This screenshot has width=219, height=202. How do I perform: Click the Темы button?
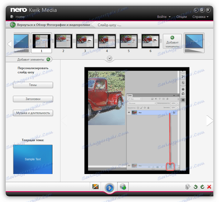[33, 85]
